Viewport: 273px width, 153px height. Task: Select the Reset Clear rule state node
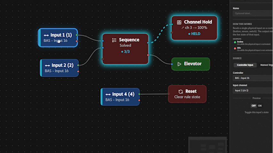pyautogui.click(x=187, y=94)
